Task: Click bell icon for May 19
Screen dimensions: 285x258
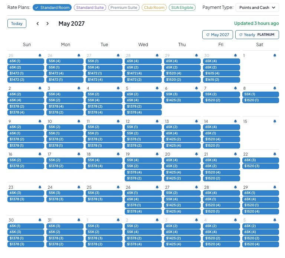Action: click(x=157, y=154)
